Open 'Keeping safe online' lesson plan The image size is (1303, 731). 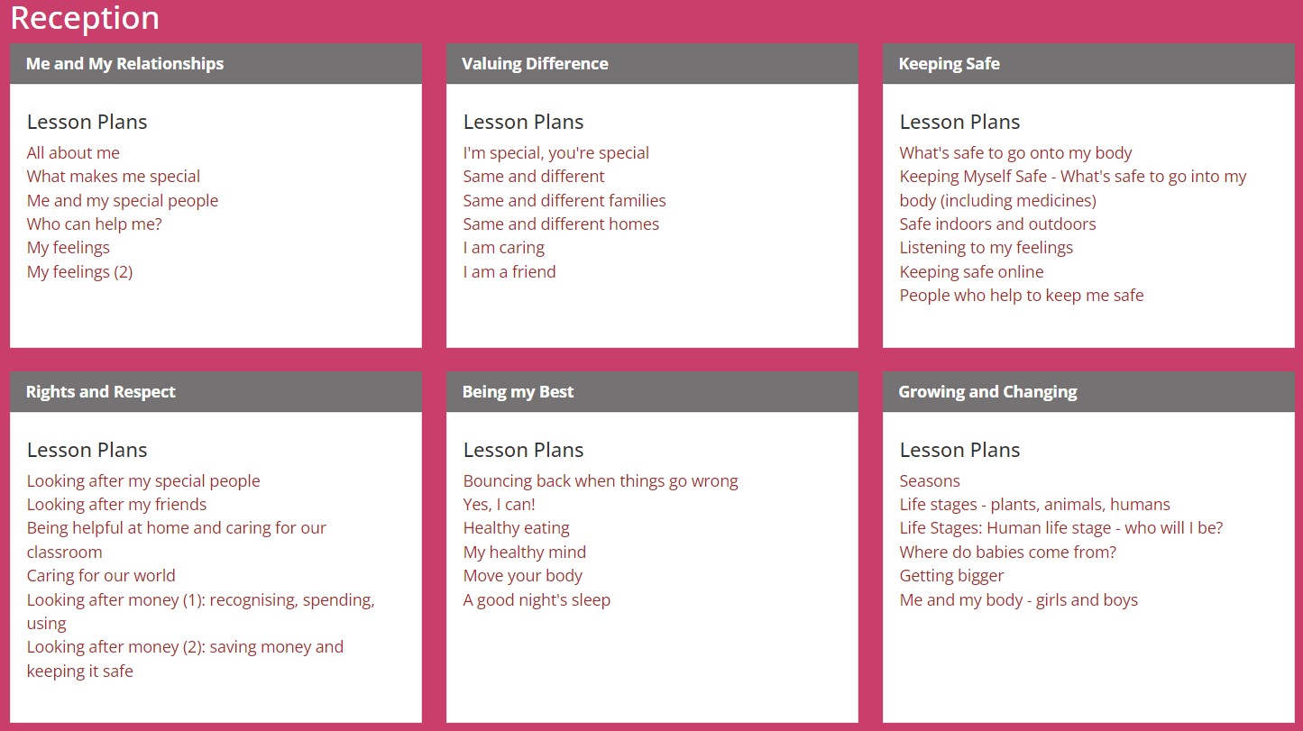[x=971, y=271]
